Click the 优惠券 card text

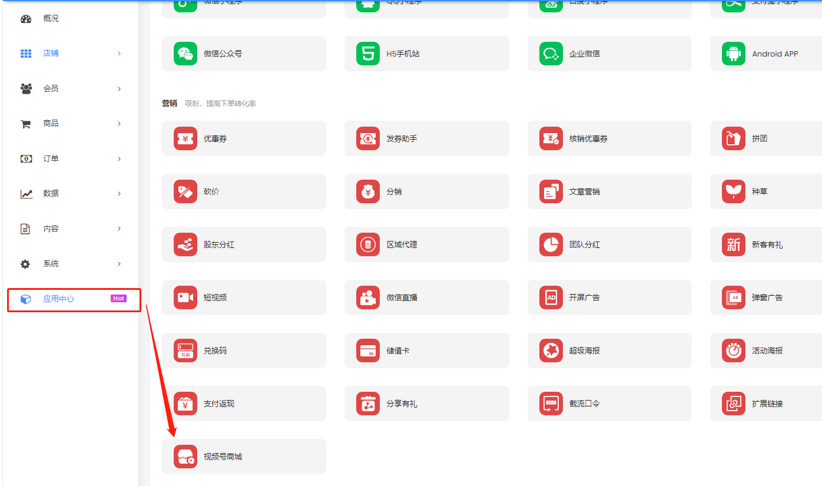[x=215, y=138]
